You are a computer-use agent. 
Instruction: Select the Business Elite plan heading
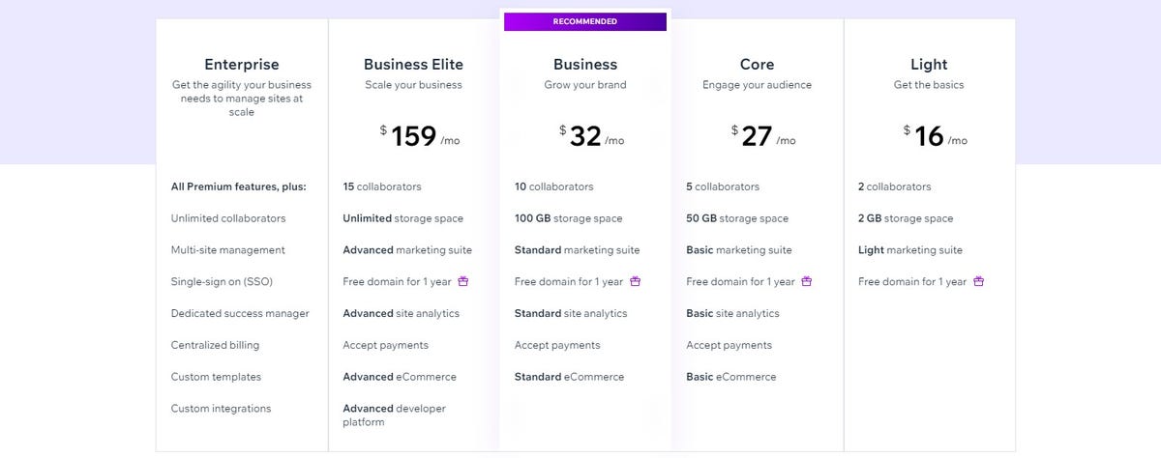pos(413,65)
